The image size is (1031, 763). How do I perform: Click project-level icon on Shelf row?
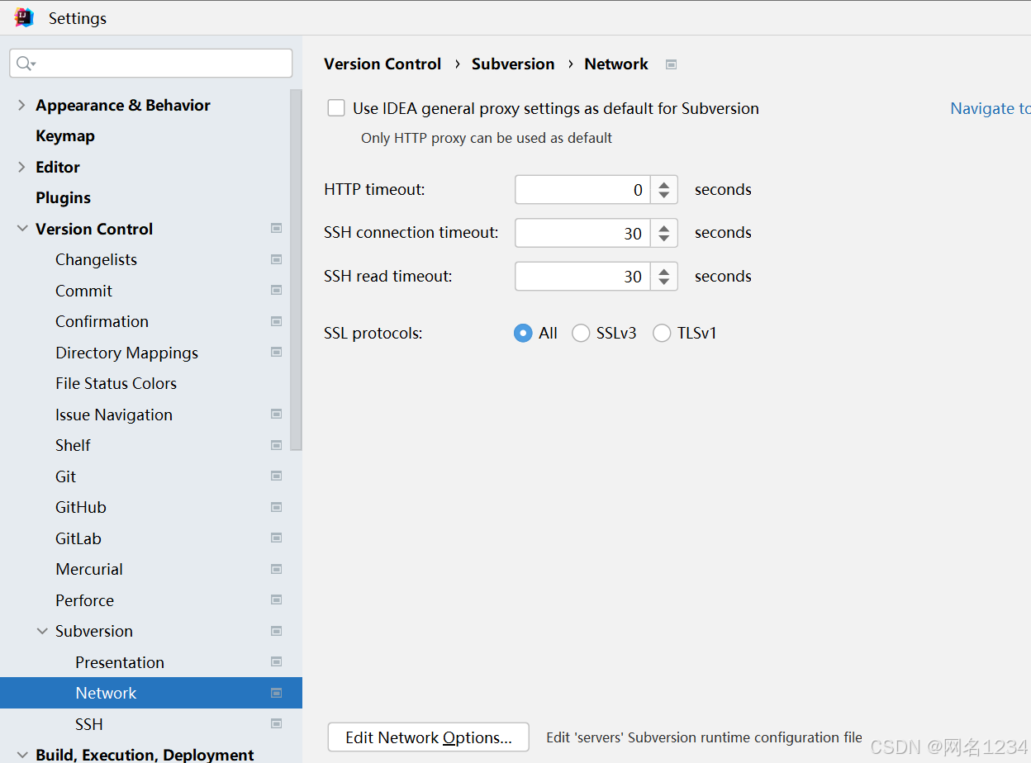coord(277,445)
